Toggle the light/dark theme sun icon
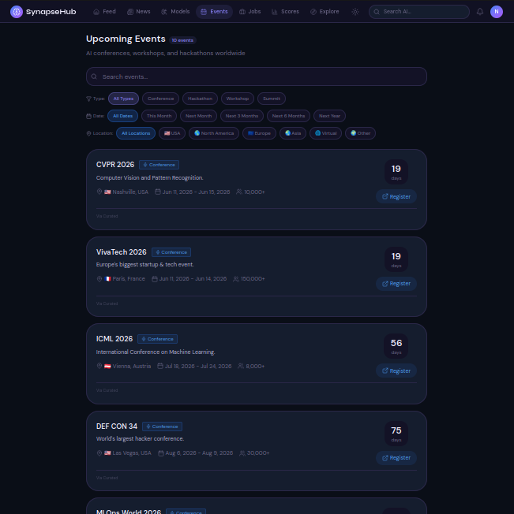Image resolution: width=514 pixels, height=514 pixels. [x=355, y=12]
